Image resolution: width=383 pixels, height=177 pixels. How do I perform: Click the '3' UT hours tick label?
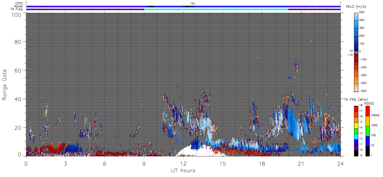pos(65,164)
